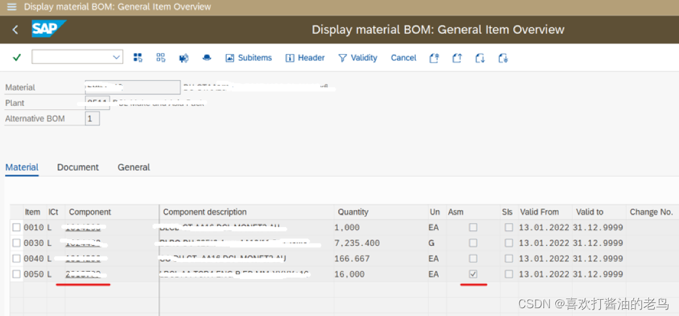Viewport: 679px width, 316px height.
Task: Switch to the Material tab
Action: (x=22, y=167)
